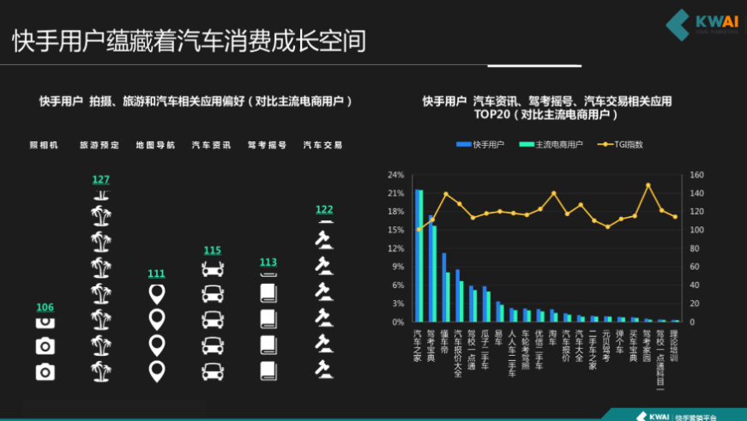This screenshot has height=421, width=747.
Task: Click the right chart heading containing TOP20
Action: click(547, 108)
